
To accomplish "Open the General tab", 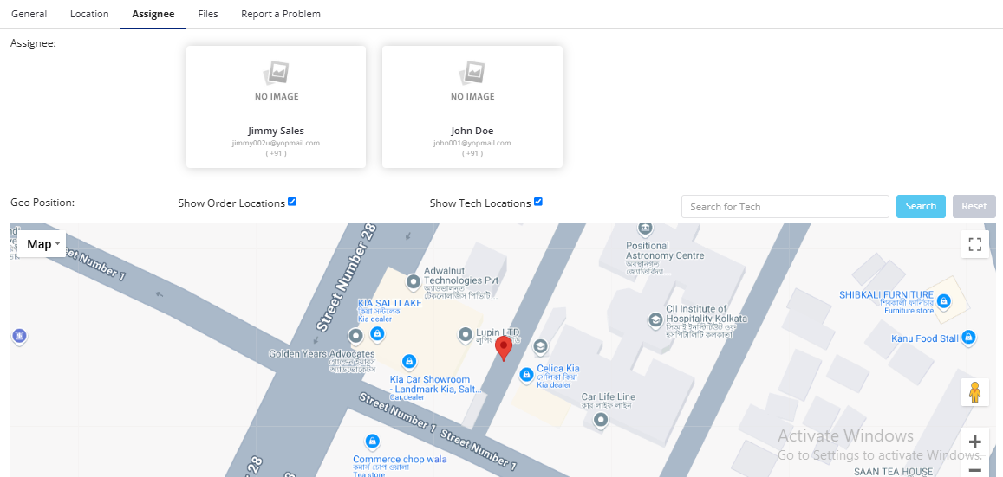I will [x=29, y=14].
